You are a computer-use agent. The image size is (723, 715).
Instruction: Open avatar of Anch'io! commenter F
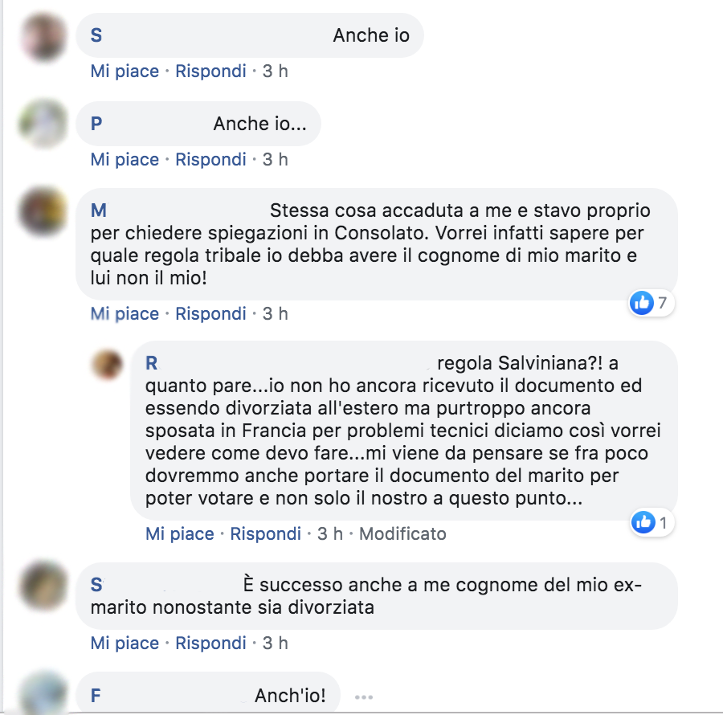pyautogui.click(x=44, y=694)
